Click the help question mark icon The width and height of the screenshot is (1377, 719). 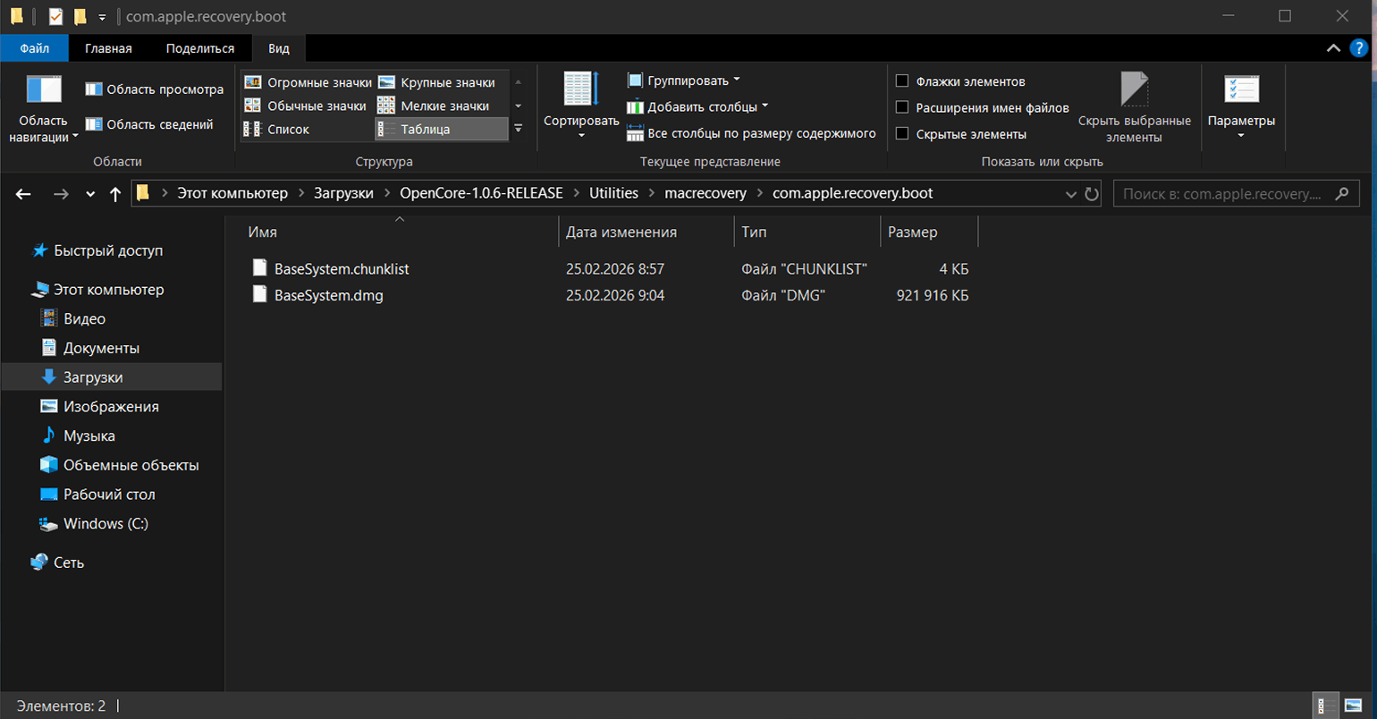tap(1359, 48)
